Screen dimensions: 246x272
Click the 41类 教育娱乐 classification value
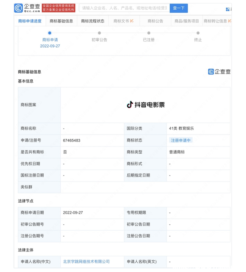(182, 128)
